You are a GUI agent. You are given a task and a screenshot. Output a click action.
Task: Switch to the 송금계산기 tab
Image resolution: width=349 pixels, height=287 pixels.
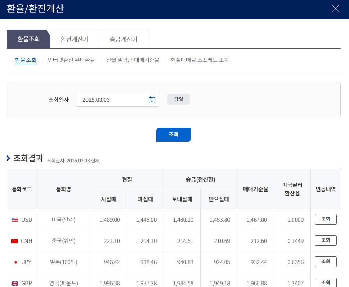pos(124,39)
